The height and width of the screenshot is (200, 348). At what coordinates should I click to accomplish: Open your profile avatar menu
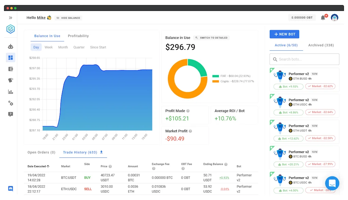pyautogui.click(x=335, y=17)
